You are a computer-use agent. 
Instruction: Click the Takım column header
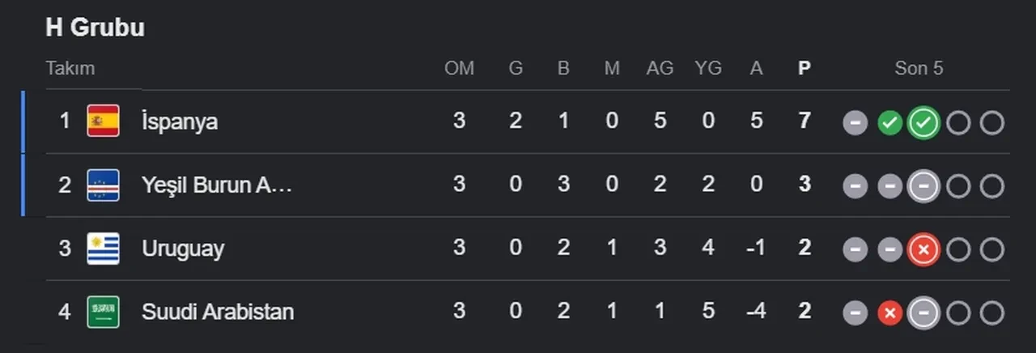[70, 68]
